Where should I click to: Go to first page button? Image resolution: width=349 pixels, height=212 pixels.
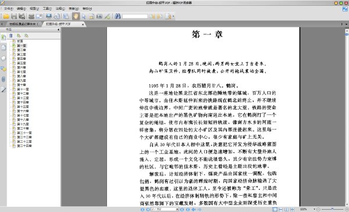(x=143, y=209)
